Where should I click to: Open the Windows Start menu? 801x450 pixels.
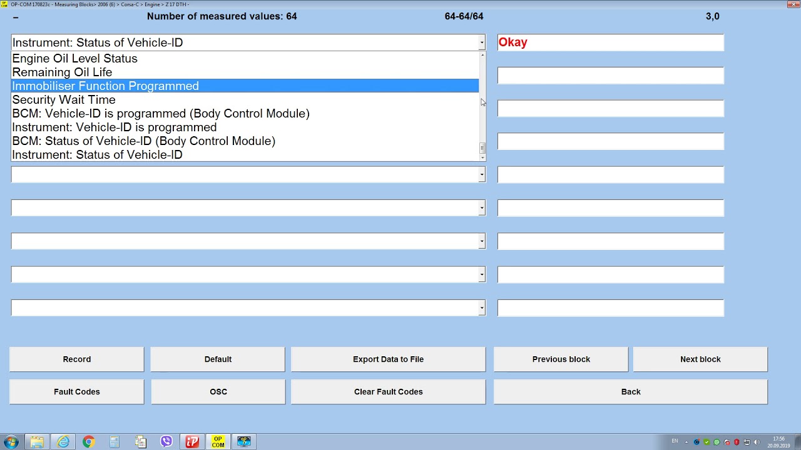click(11, 442)
